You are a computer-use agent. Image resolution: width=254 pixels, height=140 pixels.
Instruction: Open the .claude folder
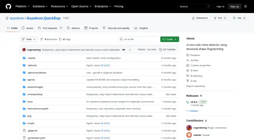(x=31, y=58)
